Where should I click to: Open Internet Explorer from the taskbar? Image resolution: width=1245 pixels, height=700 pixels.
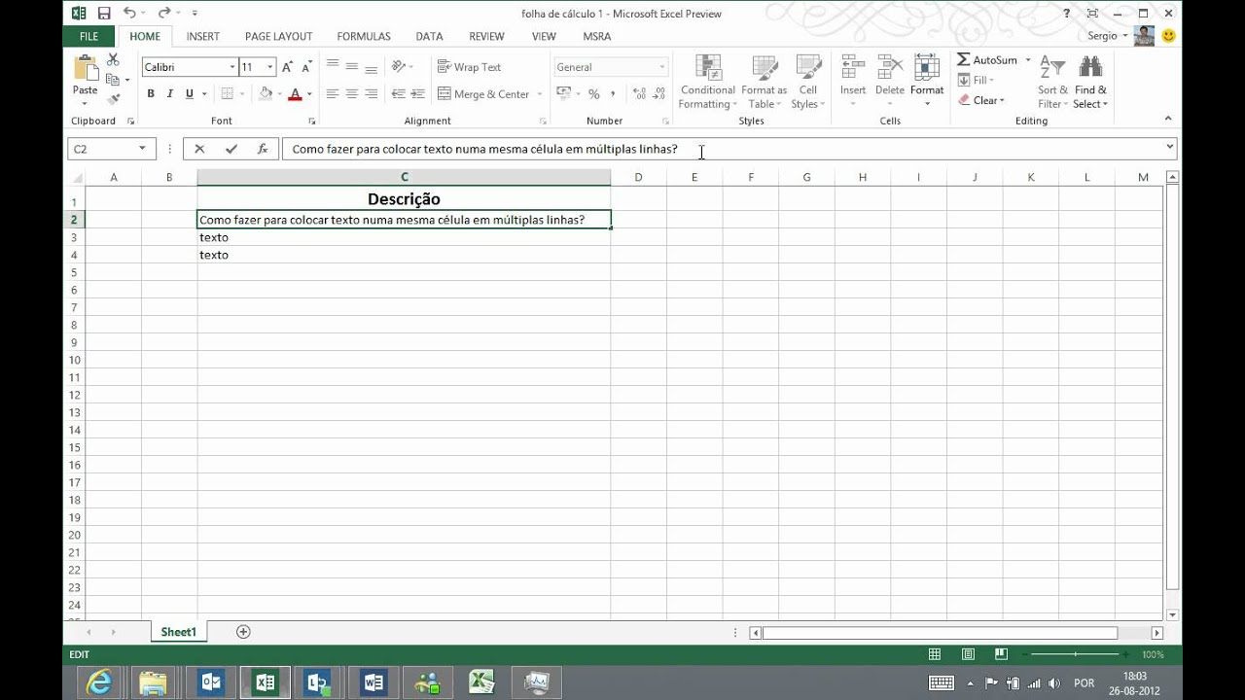click(x=100, y=682)
